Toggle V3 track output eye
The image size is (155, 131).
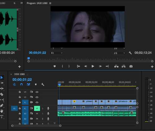coord(37,92)
